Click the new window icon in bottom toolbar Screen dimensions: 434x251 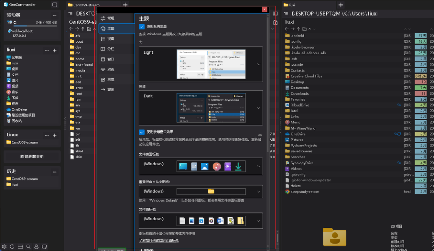click(44, 247)
